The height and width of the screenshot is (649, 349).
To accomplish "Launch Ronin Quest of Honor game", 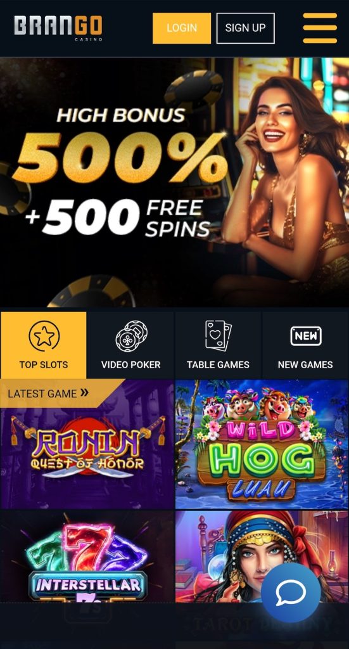I will pyautogui.click(x=87, y=444).
